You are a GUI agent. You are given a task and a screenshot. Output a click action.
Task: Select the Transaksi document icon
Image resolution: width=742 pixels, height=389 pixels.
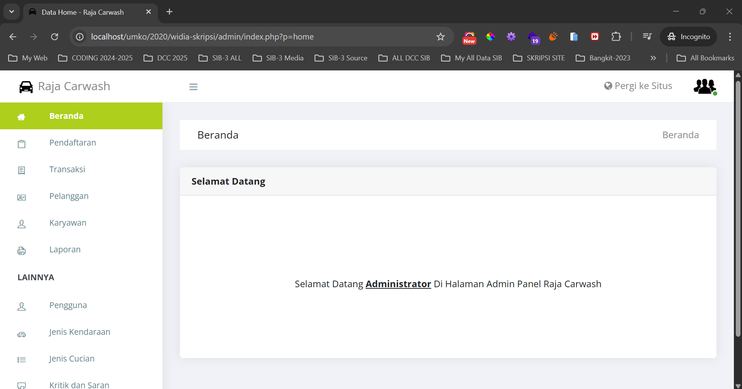22,170
